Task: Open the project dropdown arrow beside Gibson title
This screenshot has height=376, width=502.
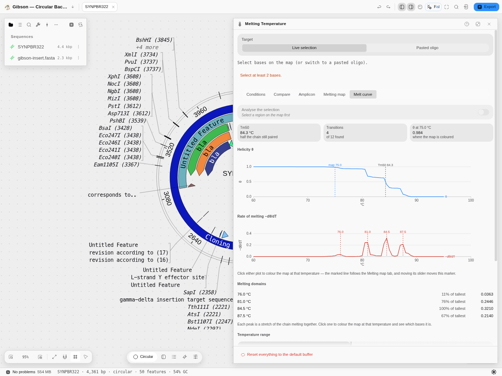Action: pyautogui.click(x=73, y=7)
